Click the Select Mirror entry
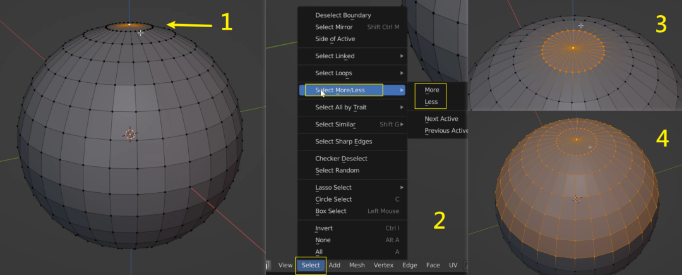682x275 pixels. [x=352, y=27]
